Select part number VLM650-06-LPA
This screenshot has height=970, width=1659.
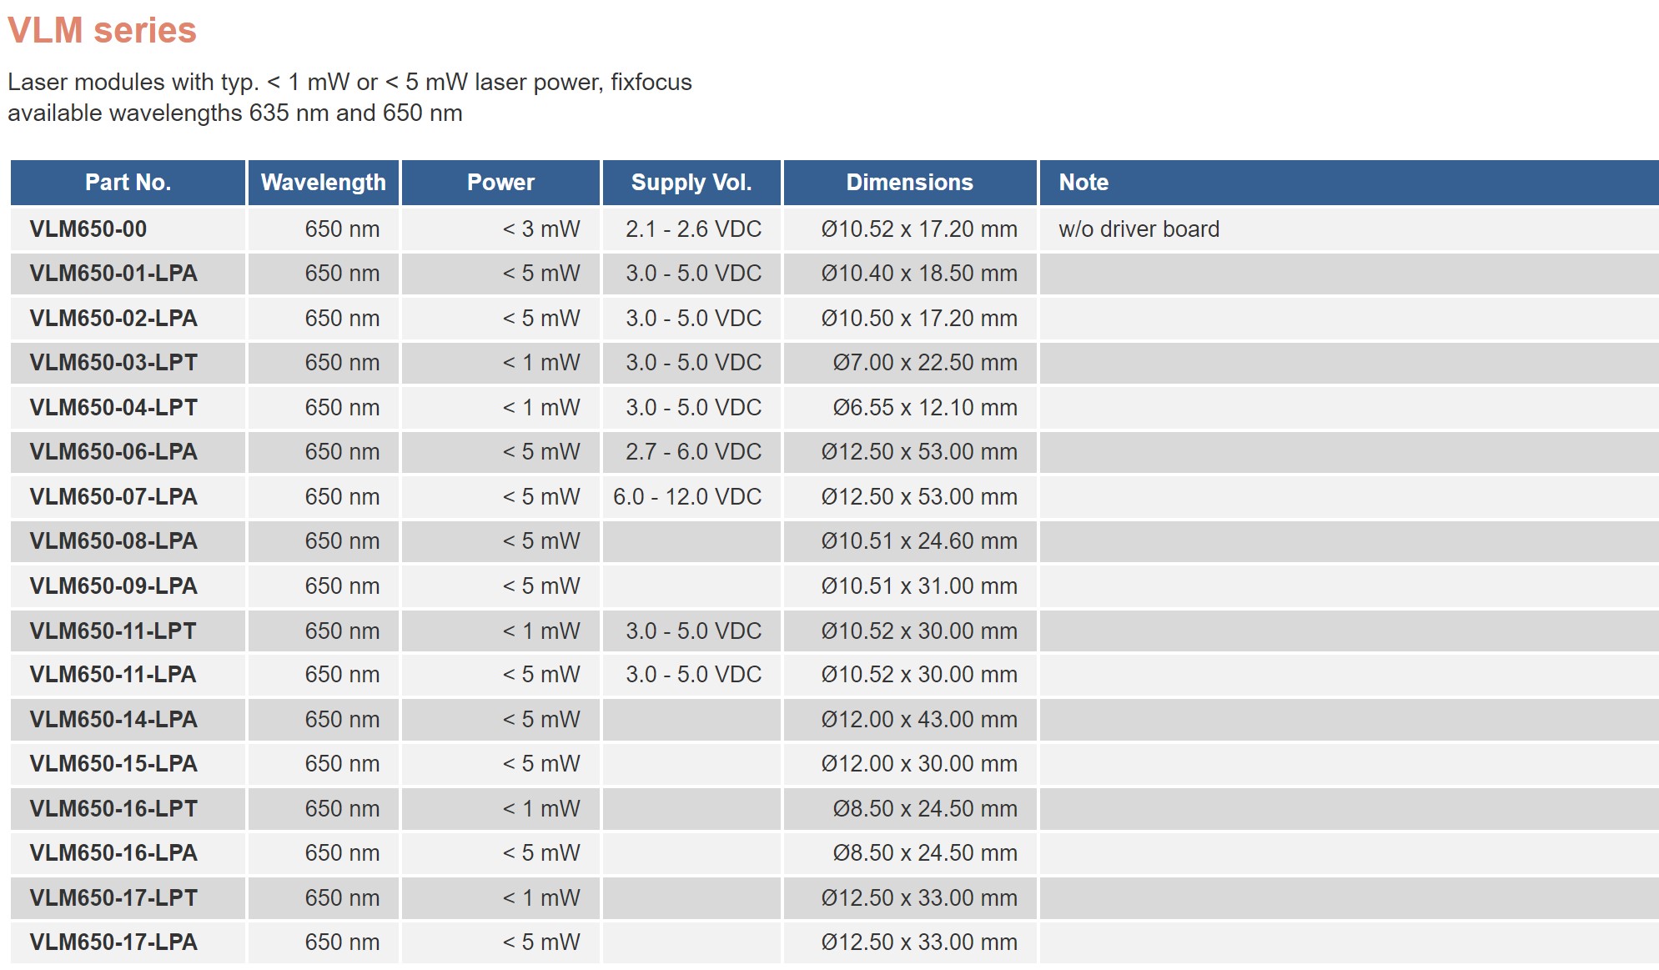113,452
